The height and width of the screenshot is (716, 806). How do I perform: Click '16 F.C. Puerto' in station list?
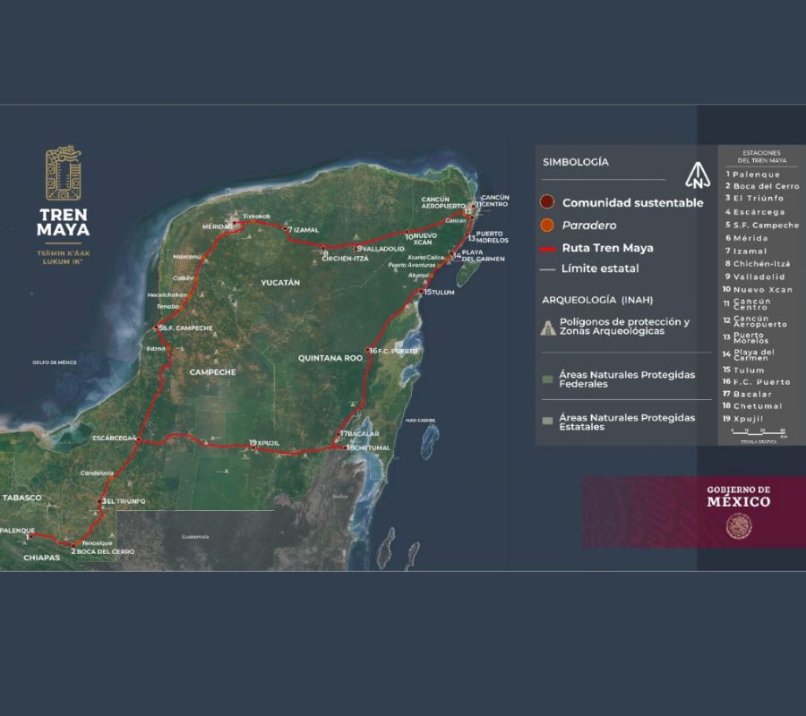tap(756, 382)
